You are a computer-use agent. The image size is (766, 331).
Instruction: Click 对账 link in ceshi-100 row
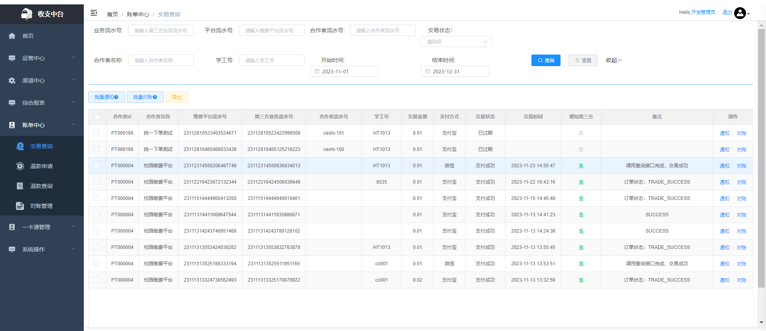[x=742, y=150]
